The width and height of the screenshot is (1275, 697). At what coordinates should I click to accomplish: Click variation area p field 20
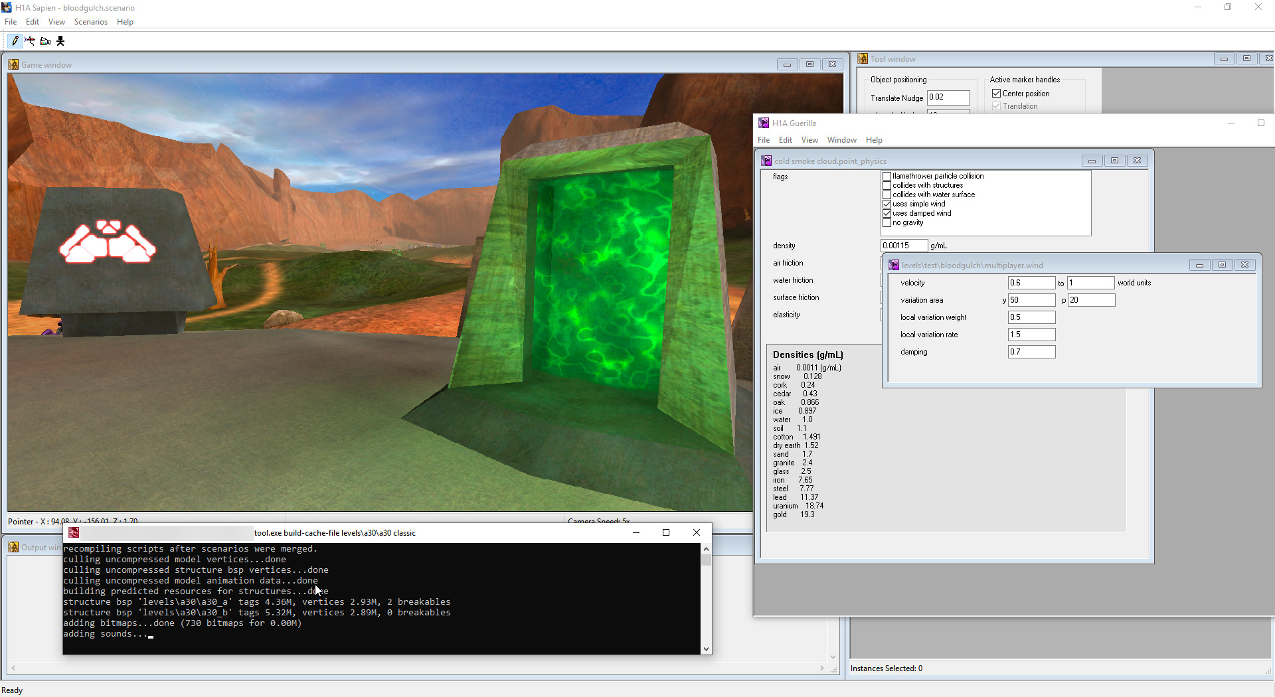(x=1091, y=300)
